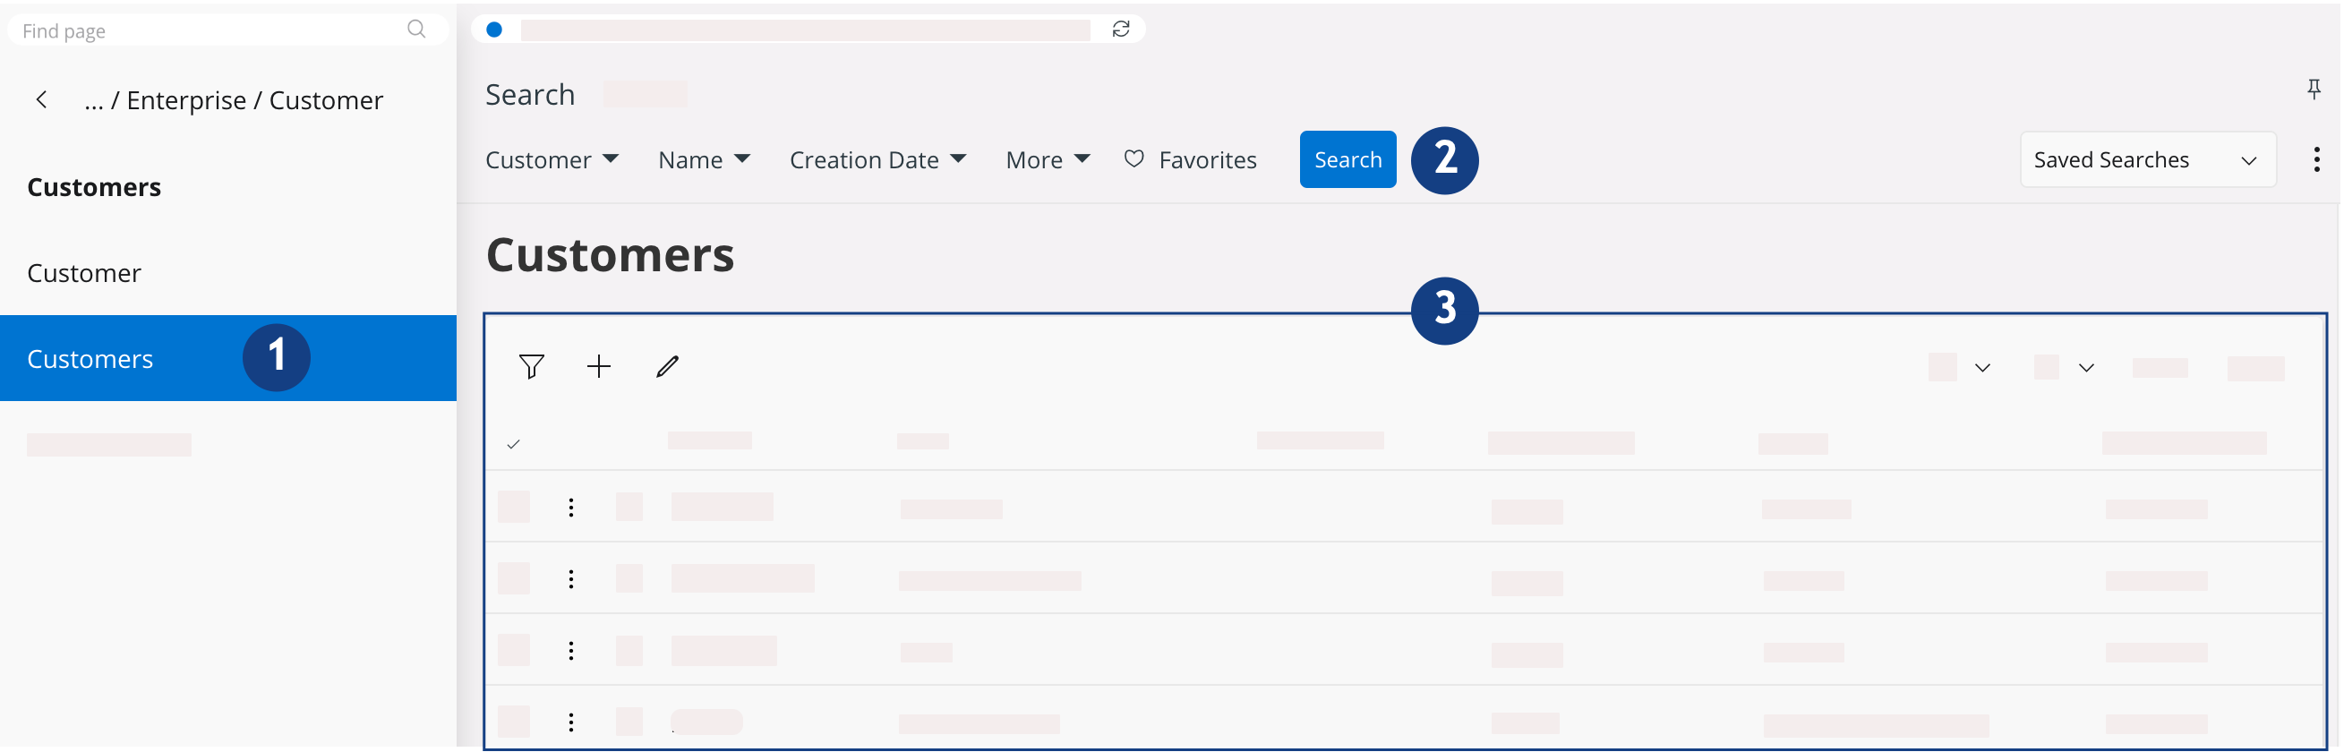Expand the Creation Date filter dropdown
Image resolution: width=2344 pixels, height=752 pixels.
coord(877,160)
